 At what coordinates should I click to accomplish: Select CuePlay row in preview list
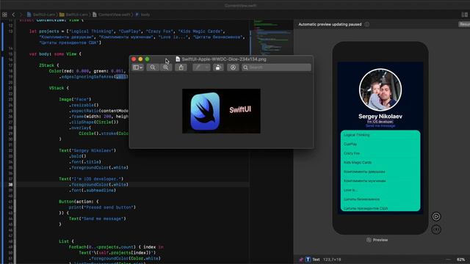pos(380,144)
